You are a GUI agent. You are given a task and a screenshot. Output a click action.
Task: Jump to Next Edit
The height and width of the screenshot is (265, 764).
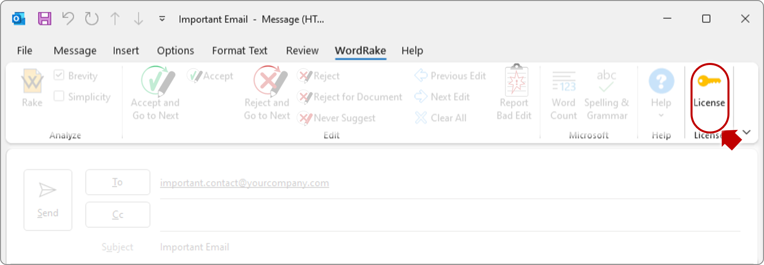[x=442, y=97]
